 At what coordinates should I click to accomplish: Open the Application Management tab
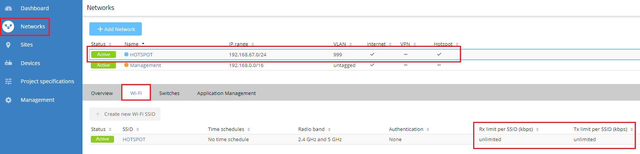pyautogui.click(x=226, y=93)
